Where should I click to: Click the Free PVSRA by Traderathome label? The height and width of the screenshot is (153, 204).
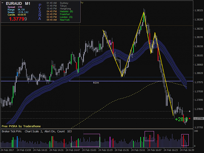pos(21,126)
